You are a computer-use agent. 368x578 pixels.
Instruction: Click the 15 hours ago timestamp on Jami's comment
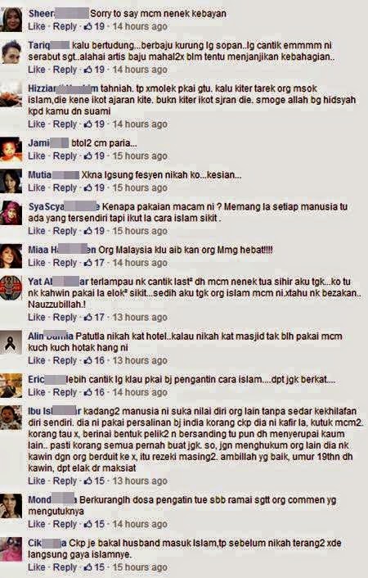(140, 156)
